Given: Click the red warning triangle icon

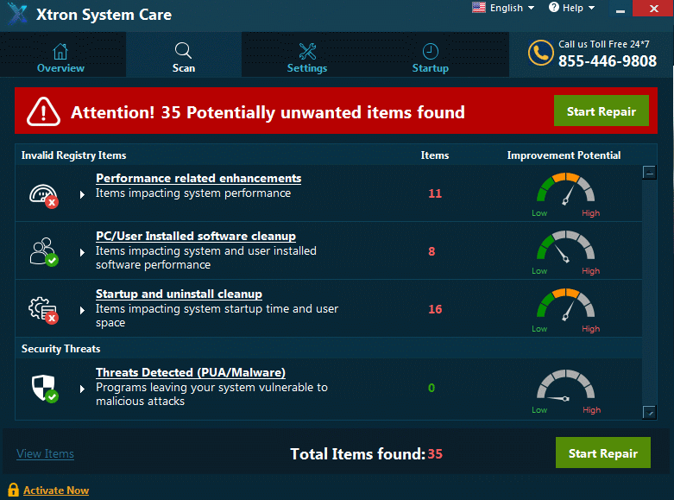Looking at the screenshot, I should [x=43, y=111].
